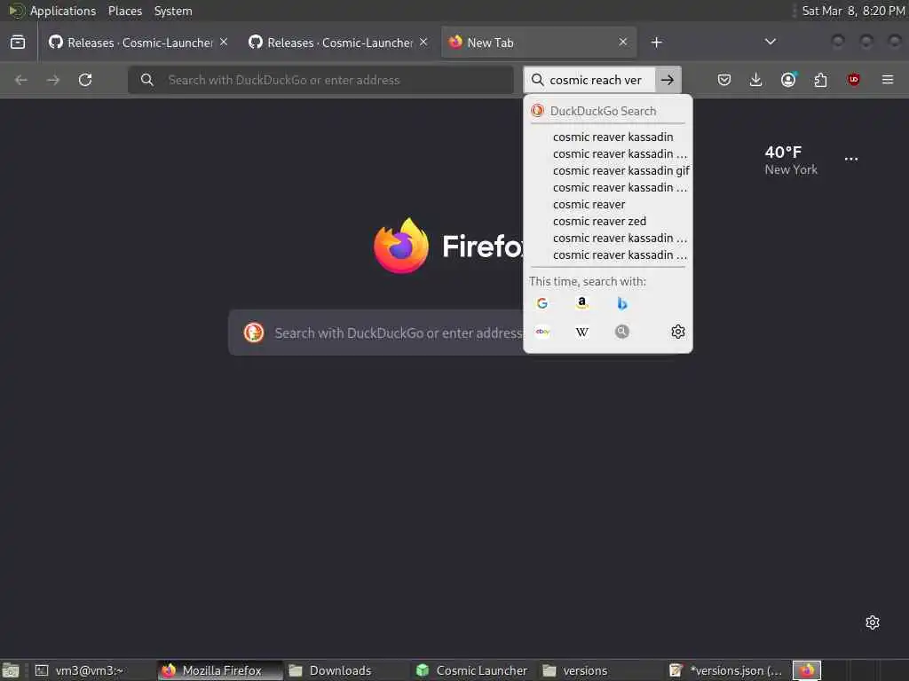Open the uBlock Origin icon
909x681 pixels.
853,80
